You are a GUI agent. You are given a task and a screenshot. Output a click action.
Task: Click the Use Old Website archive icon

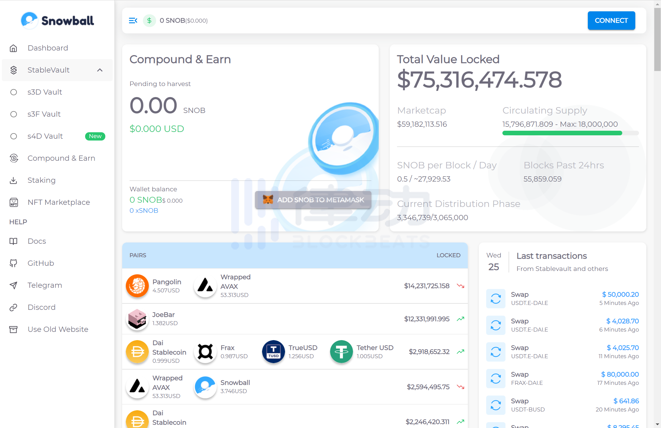[13, 329]
